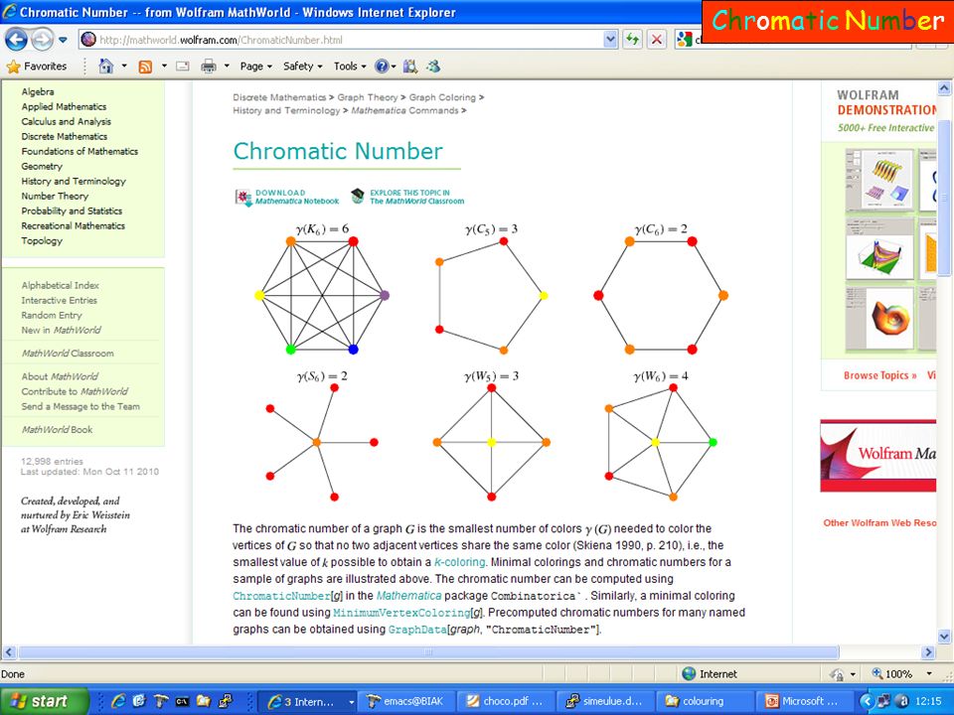
Task: Open the Page menu
Action: click(x=256, y=67)
